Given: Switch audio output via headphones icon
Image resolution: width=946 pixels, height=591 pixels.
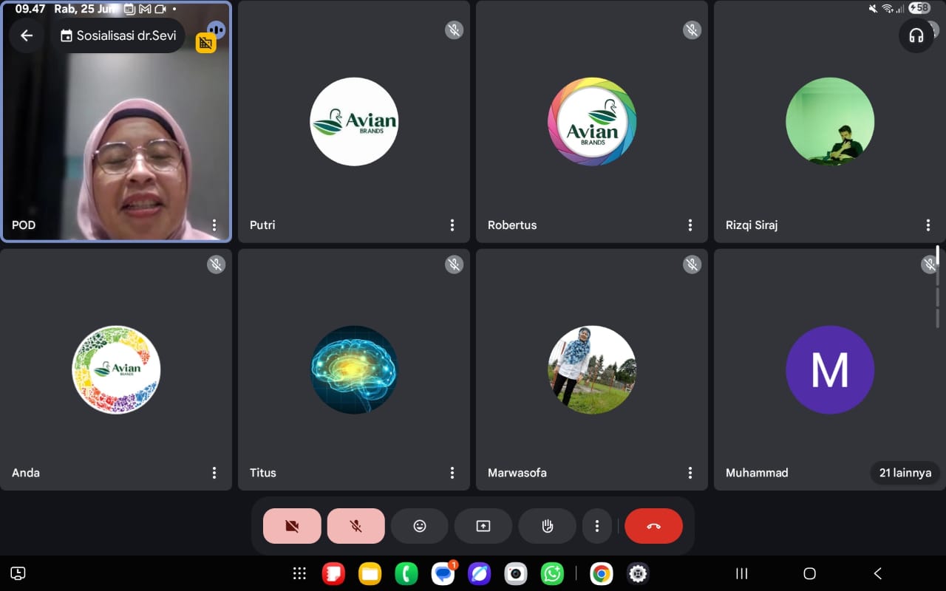Looking at the screenshot, I should tap(916, 35).
